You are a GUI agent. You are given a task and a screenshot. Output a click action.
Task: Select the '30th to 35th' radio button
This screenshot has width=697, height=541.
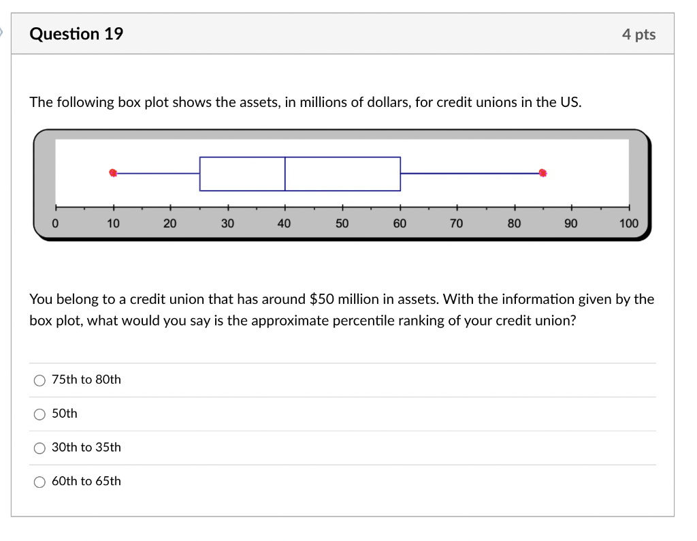click(x=39, y=448)
